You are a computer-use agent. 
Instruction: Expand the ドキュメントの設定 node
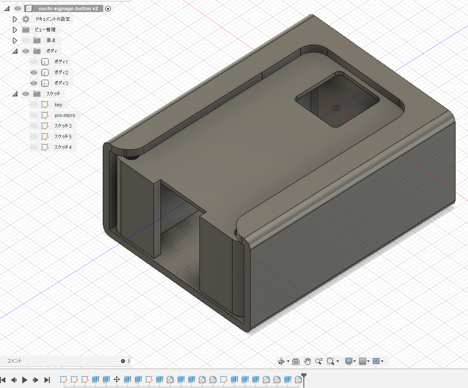(x=15, y=19)
